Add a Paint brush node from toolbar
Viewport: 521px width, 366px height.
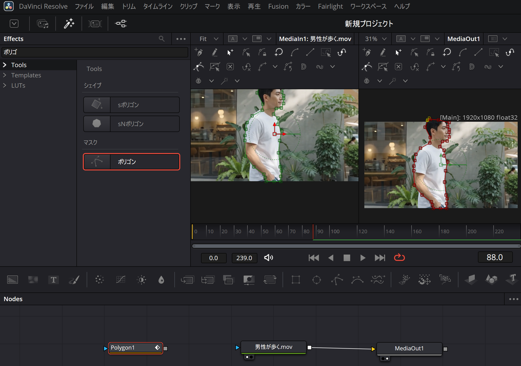tap(74, 280)
